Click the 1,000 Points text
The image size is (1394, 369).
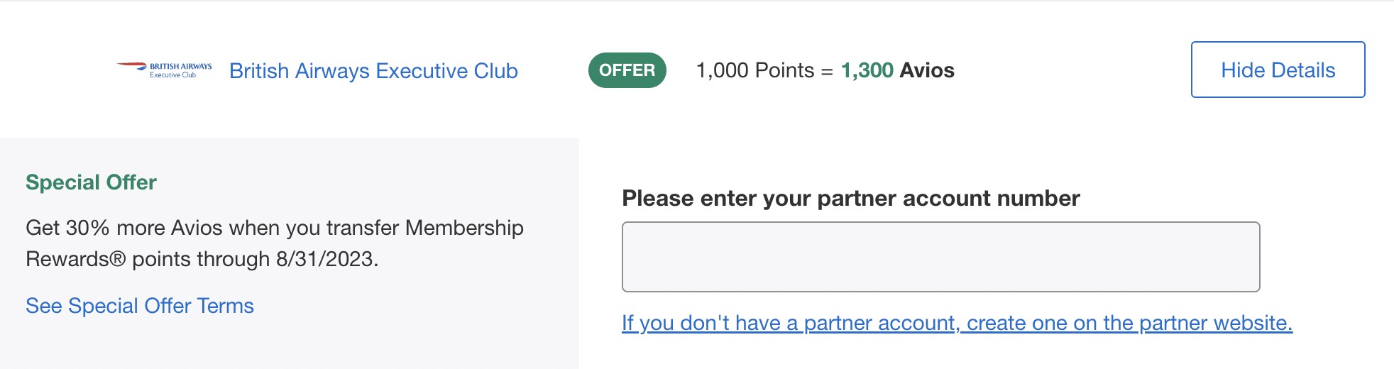pyautogui.click(x=754, y=70)
